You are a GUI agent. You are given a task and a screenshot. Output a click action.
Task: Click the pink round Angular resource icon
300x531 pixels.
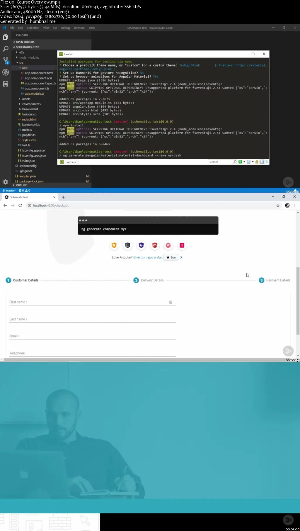tap(168, 245)
